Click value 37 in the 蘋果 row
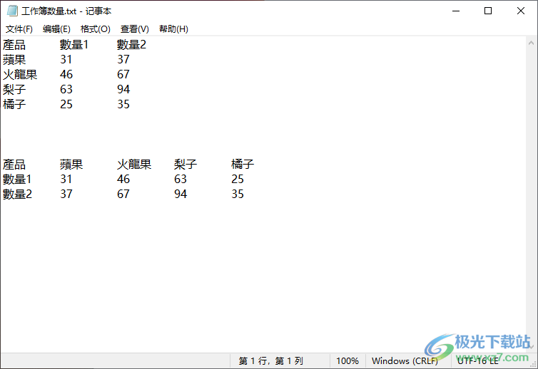 [x=123, y=60]
